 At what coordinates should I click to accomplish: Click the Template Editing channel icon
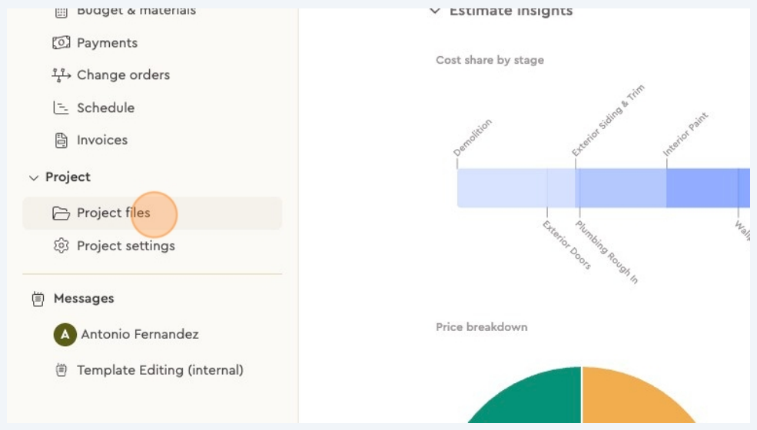tap(61, 370)
